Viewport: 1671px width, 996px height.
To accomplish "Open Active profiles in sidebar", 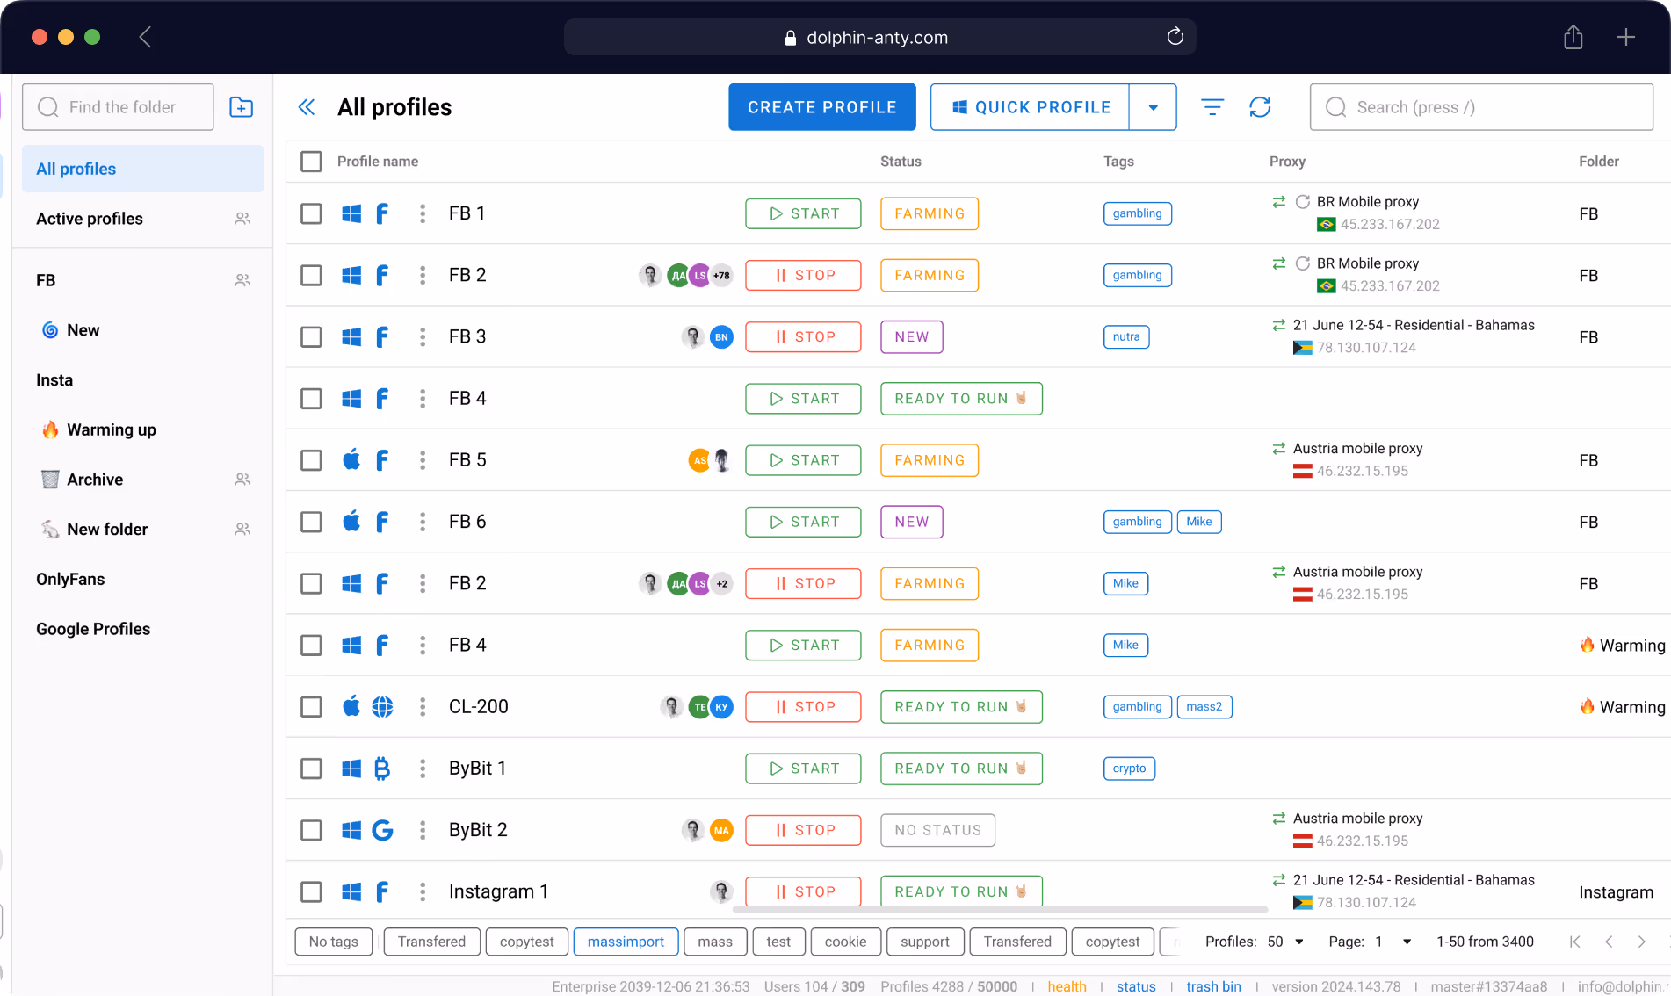I will [x=90, y=219].
